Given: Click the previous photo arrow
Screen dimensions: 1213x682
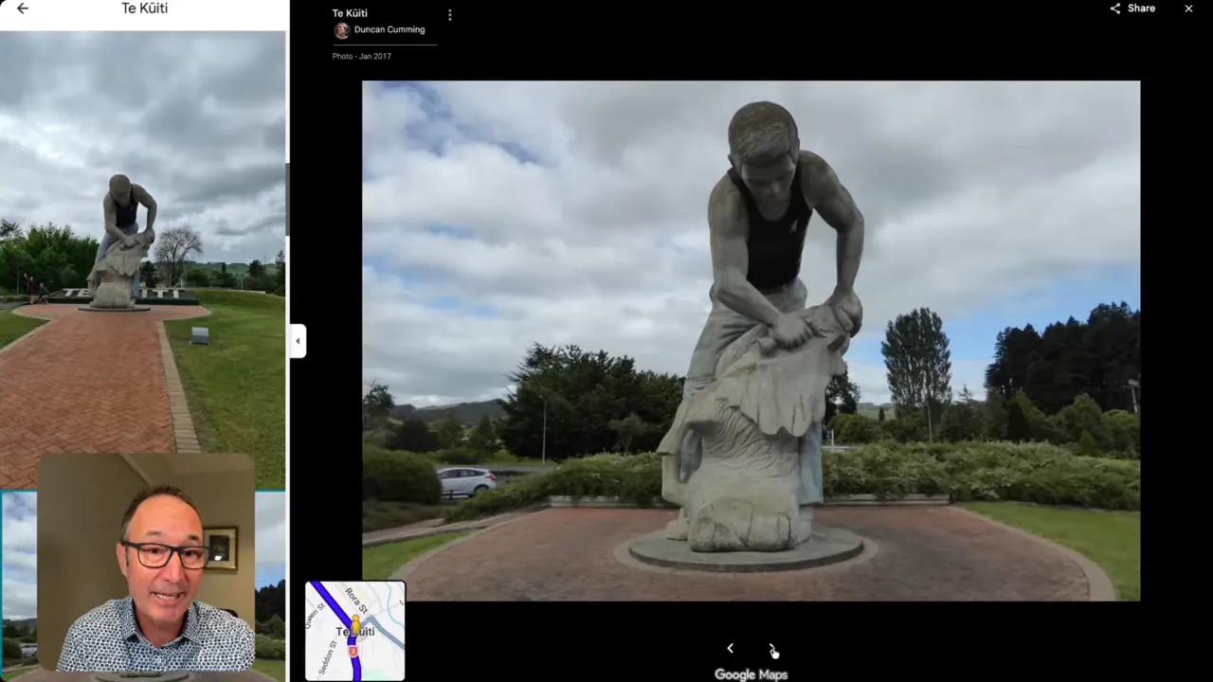Looking at the screenshot, I should (730, 648).
